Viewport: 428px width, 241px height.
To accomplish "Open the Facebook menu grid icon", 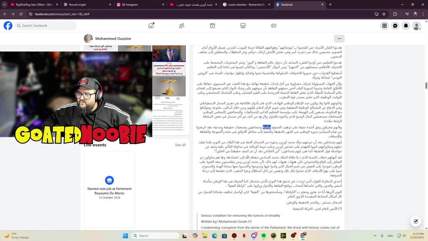I will click(385, 26).
